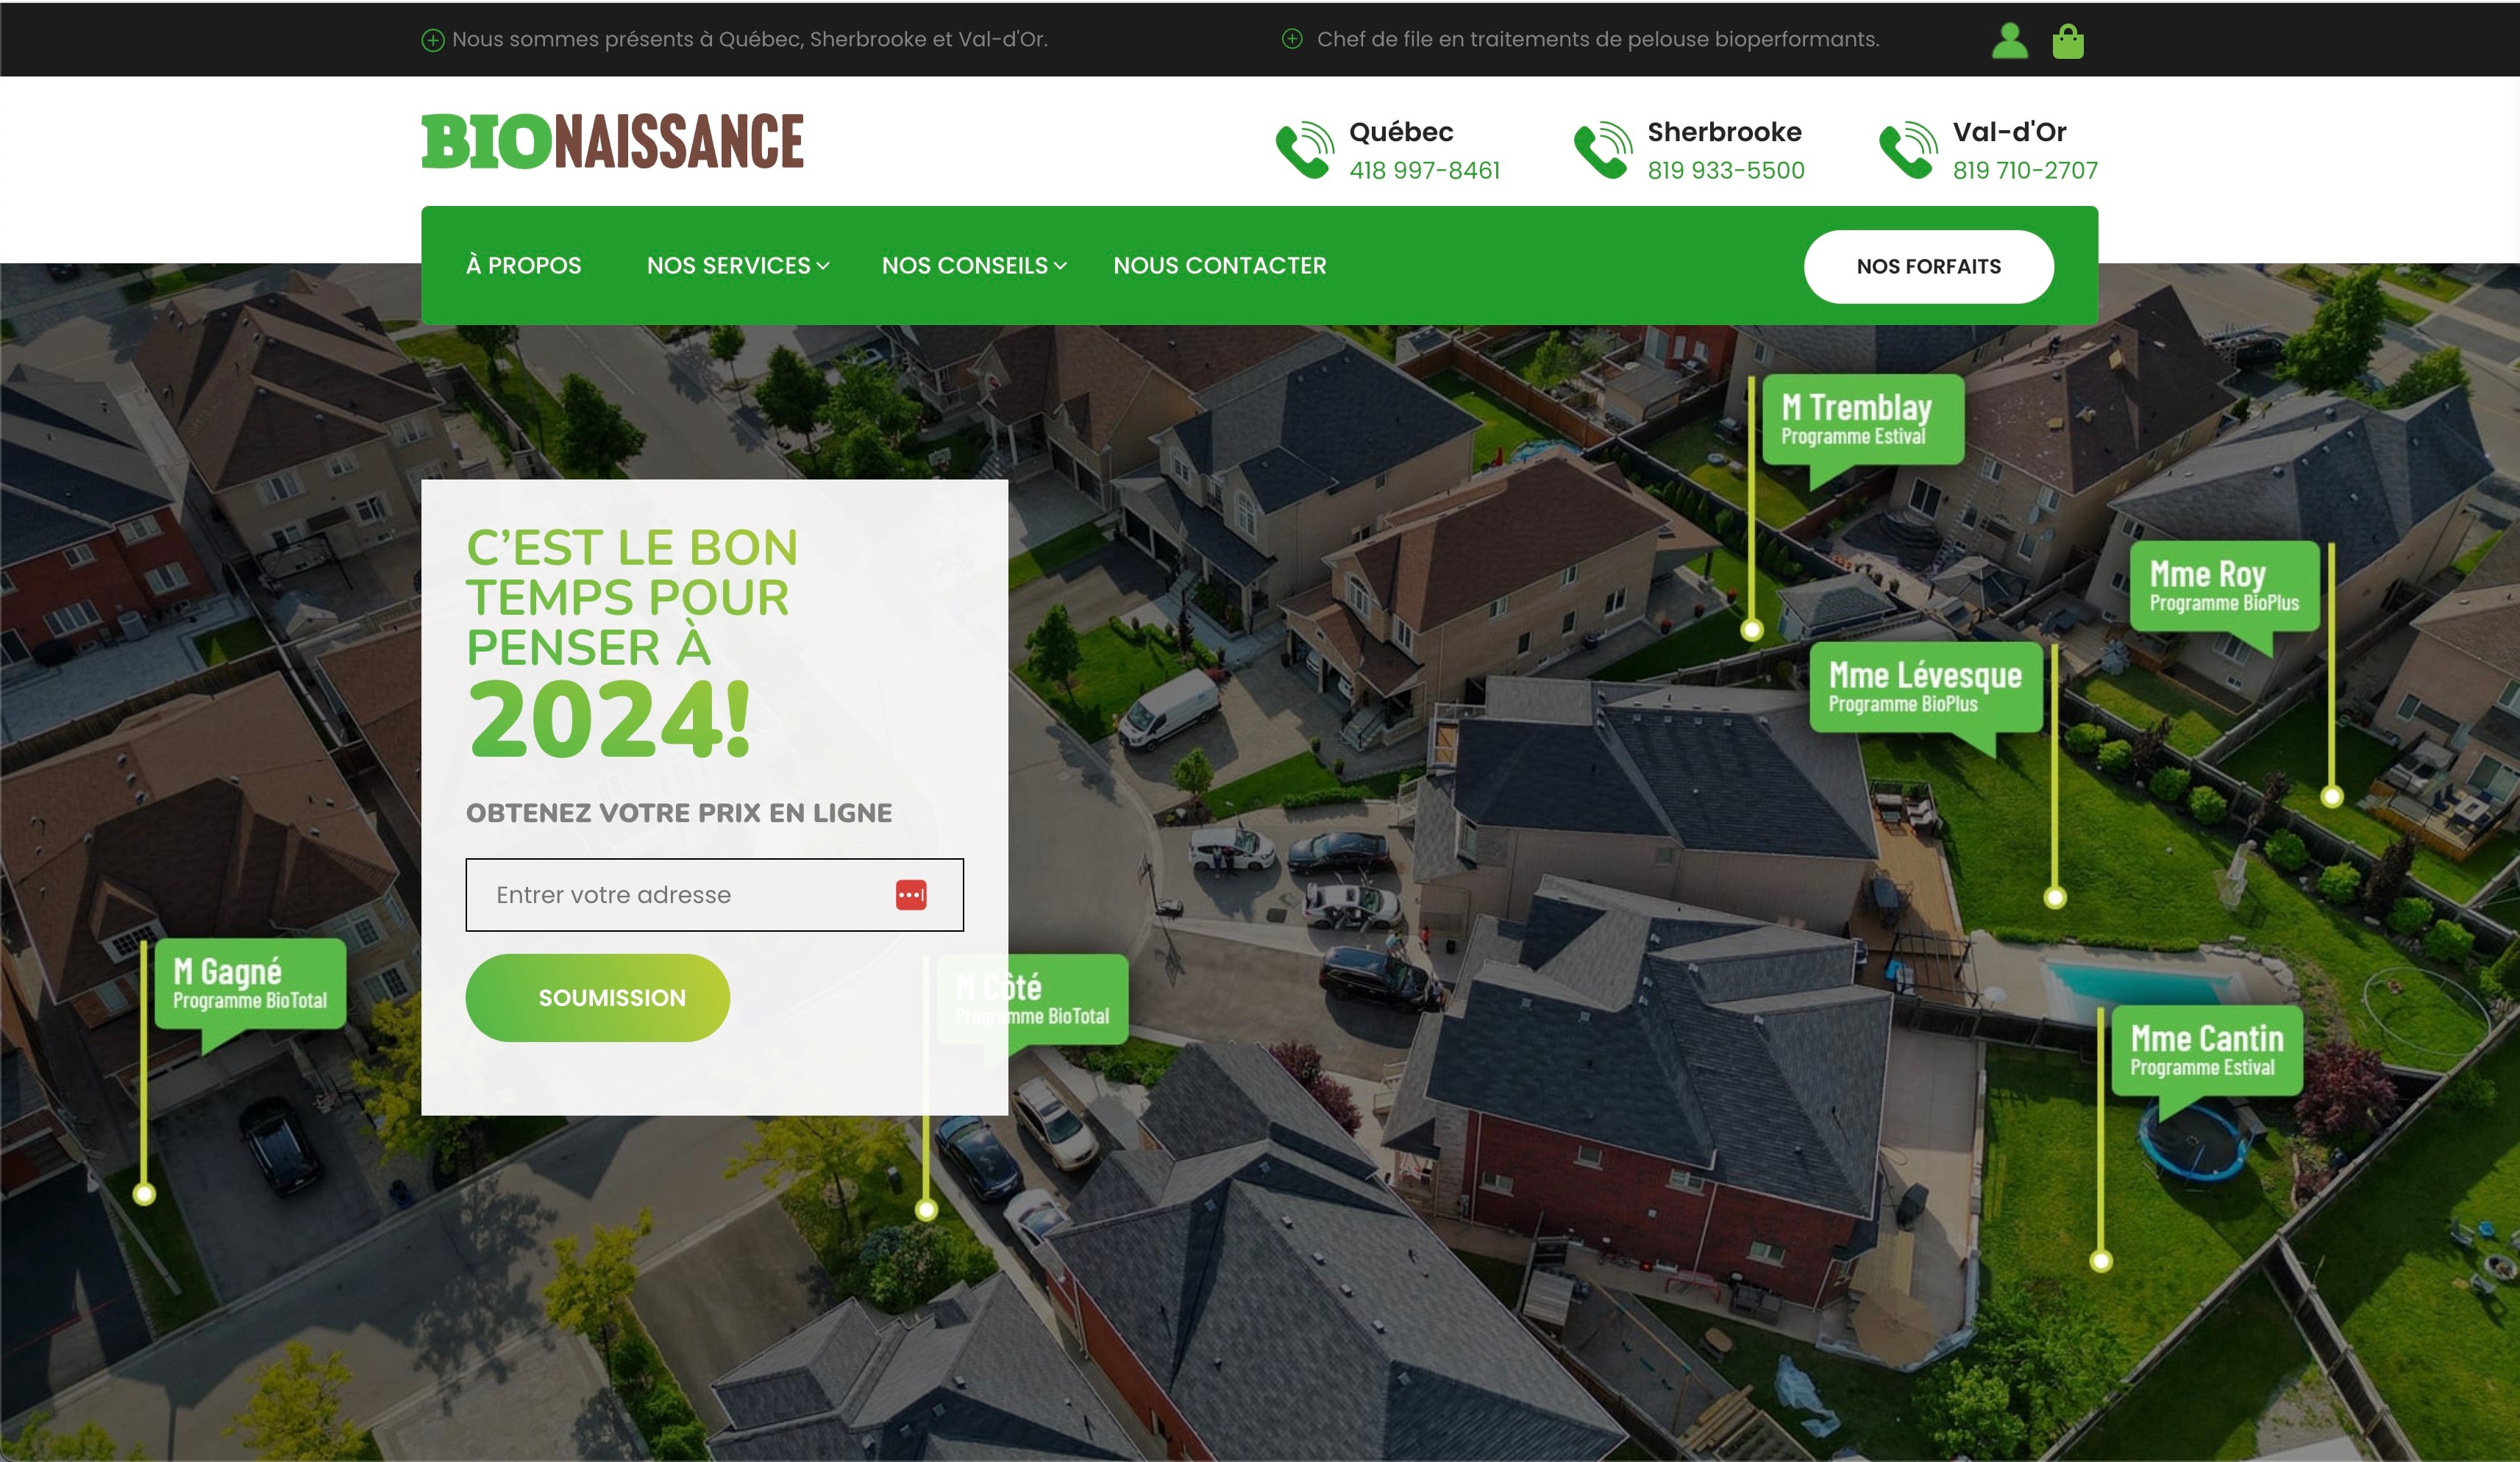
Task: Click the red password manager icon in address field
Action: point(910,895)
